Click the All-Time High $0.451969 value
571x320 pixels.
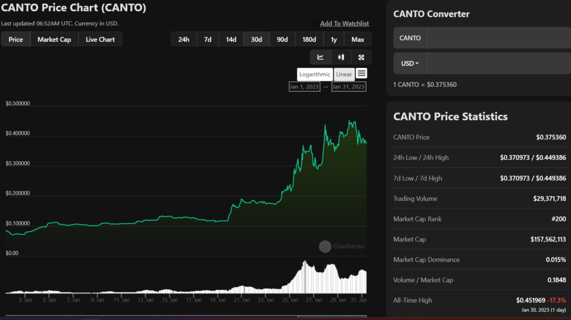point(531,301)
